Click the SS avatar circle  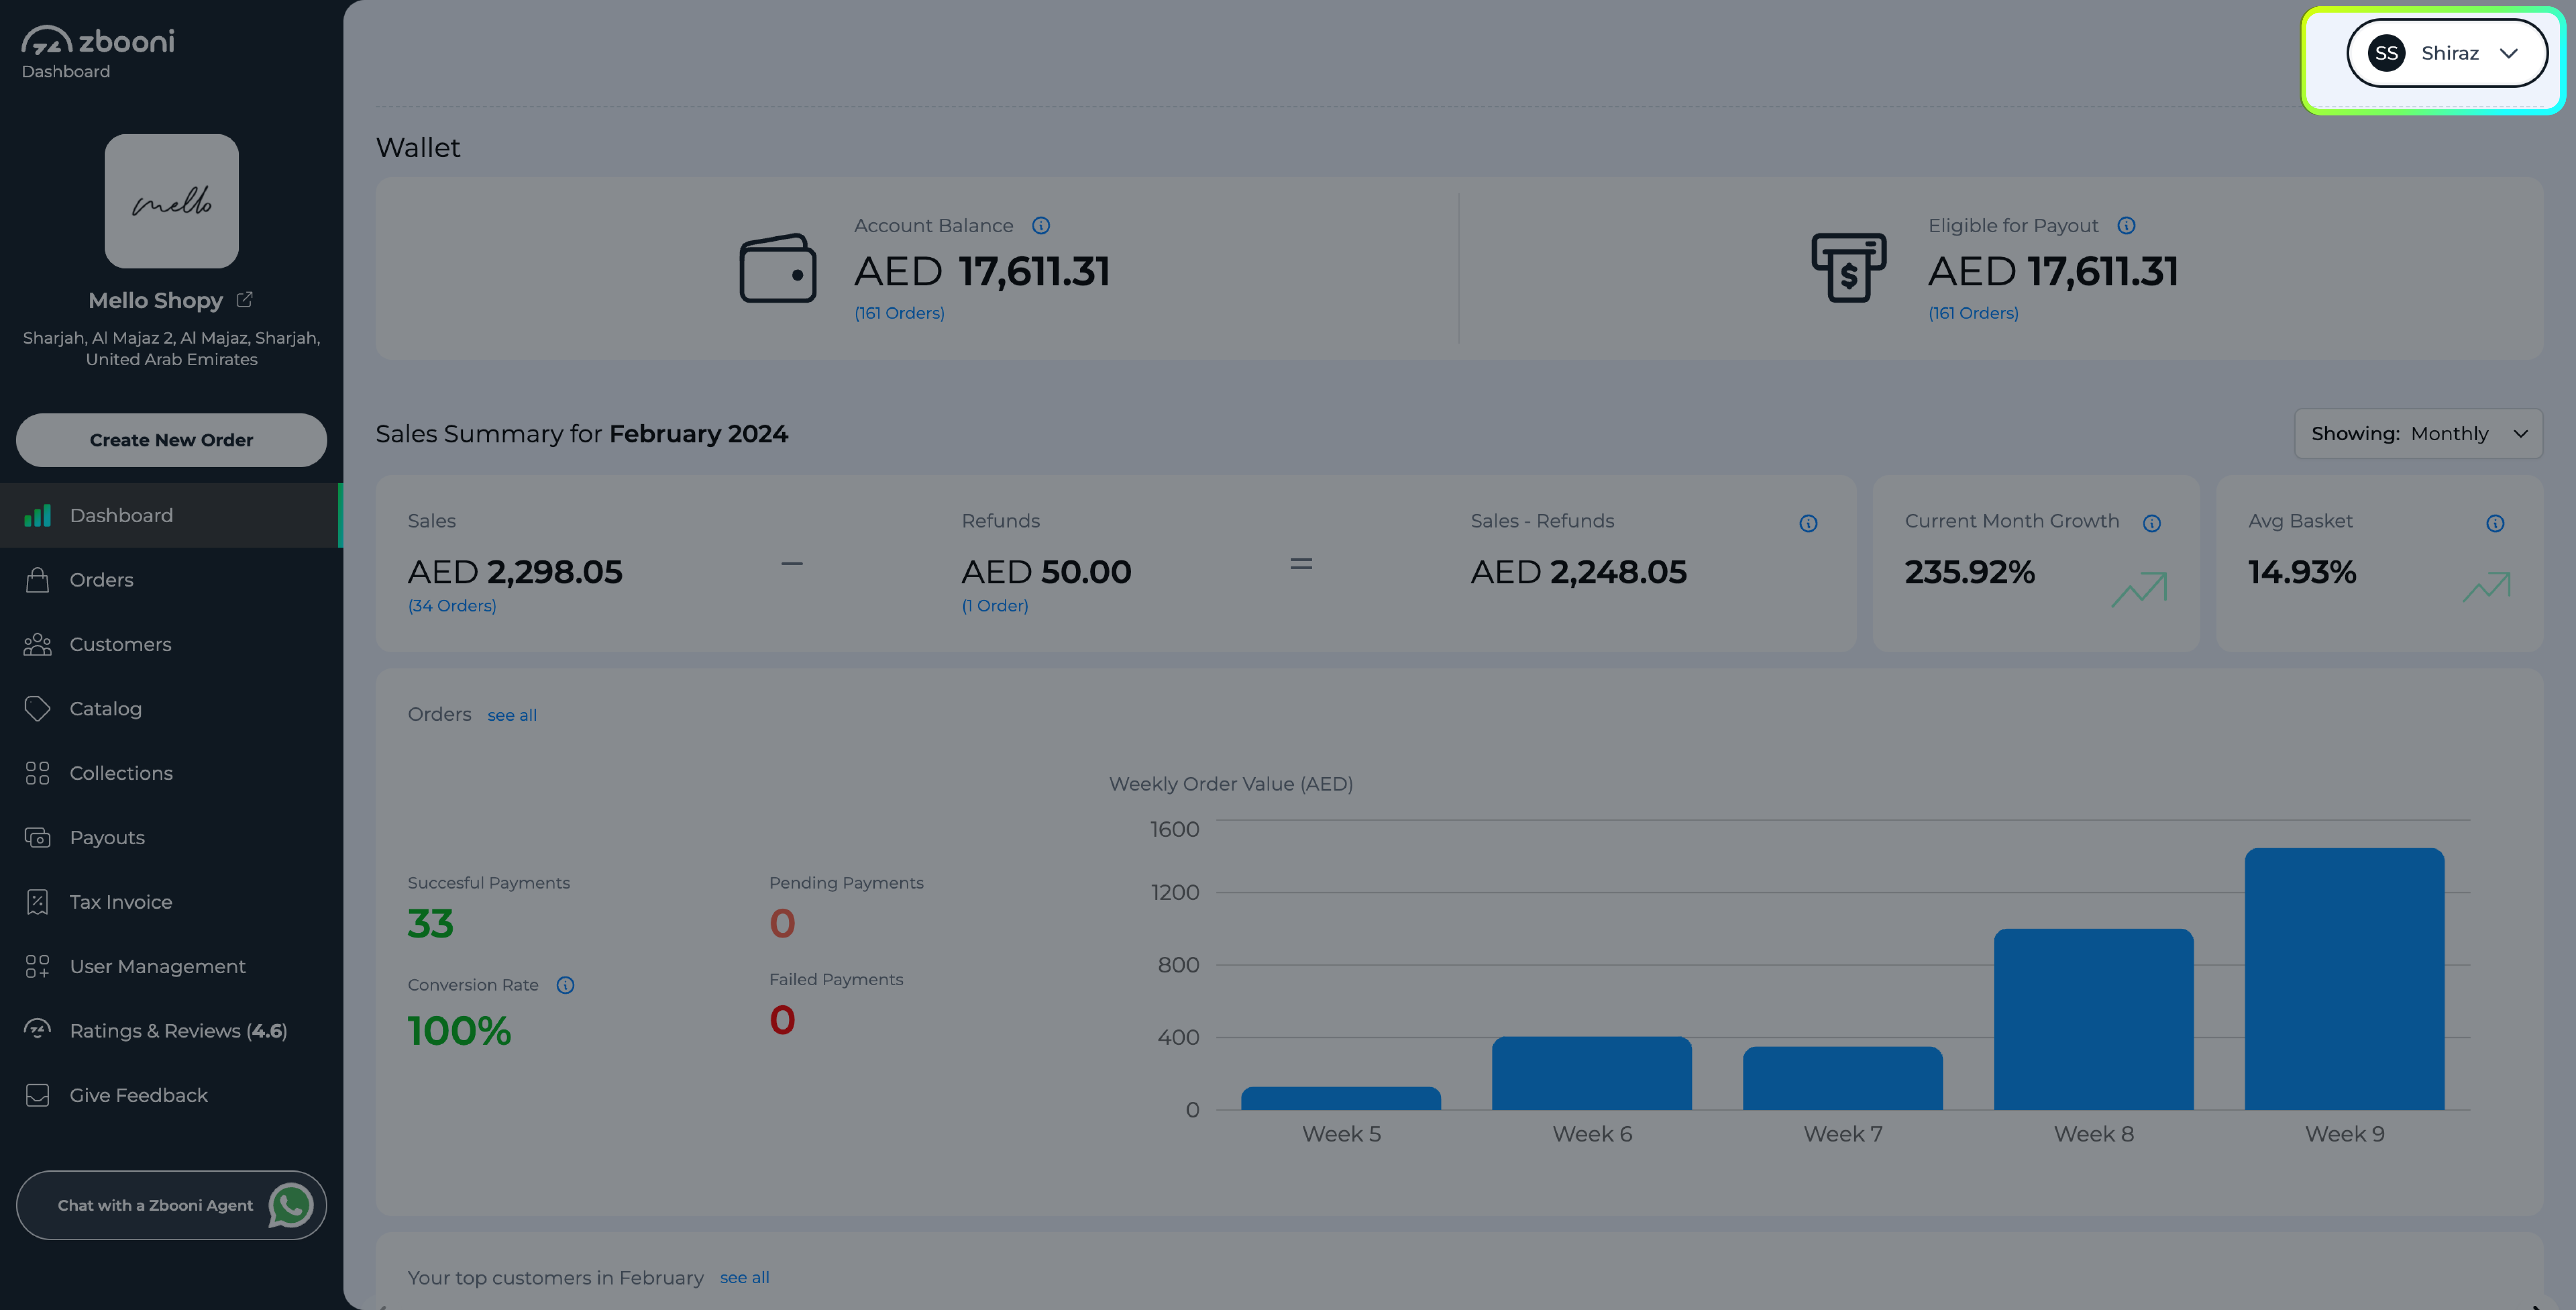tap(2386, 53)
